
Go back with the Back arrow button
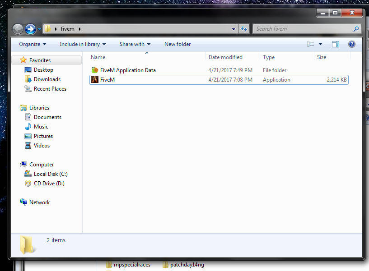pos(18,29)
